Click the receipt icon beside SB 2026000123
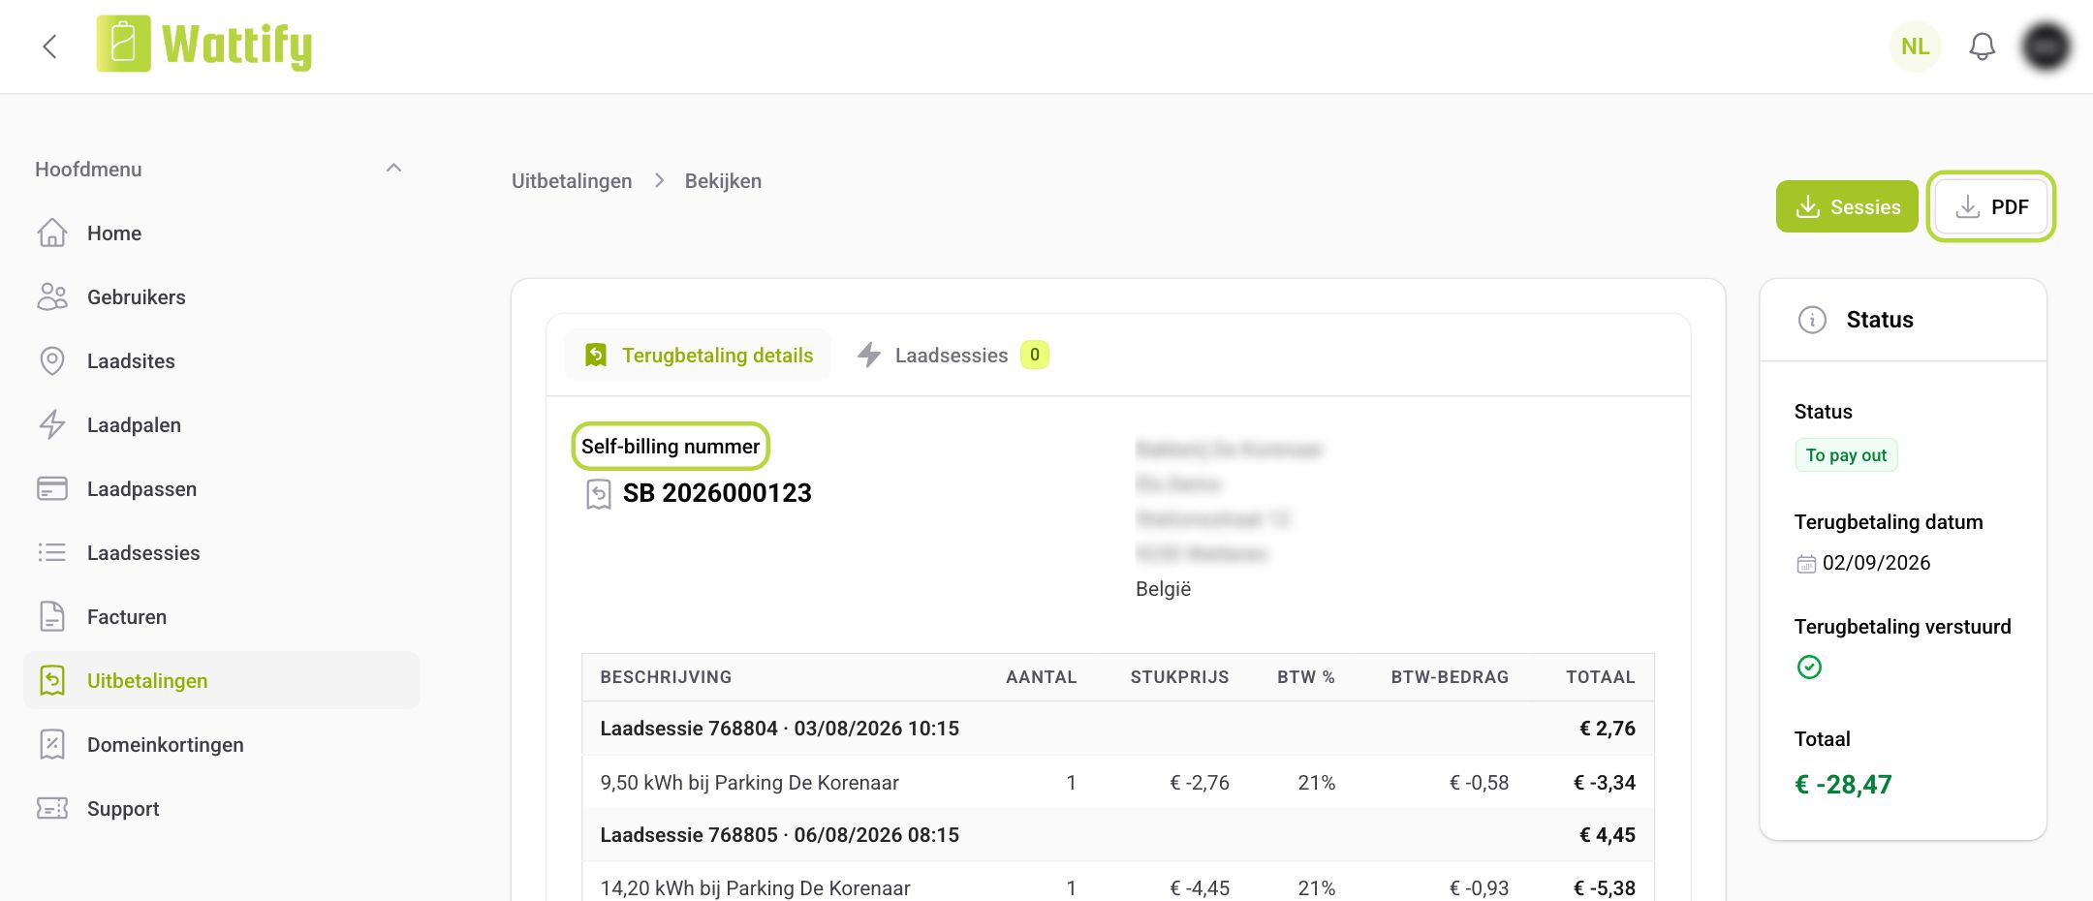2093x901 pixels. 599,494
